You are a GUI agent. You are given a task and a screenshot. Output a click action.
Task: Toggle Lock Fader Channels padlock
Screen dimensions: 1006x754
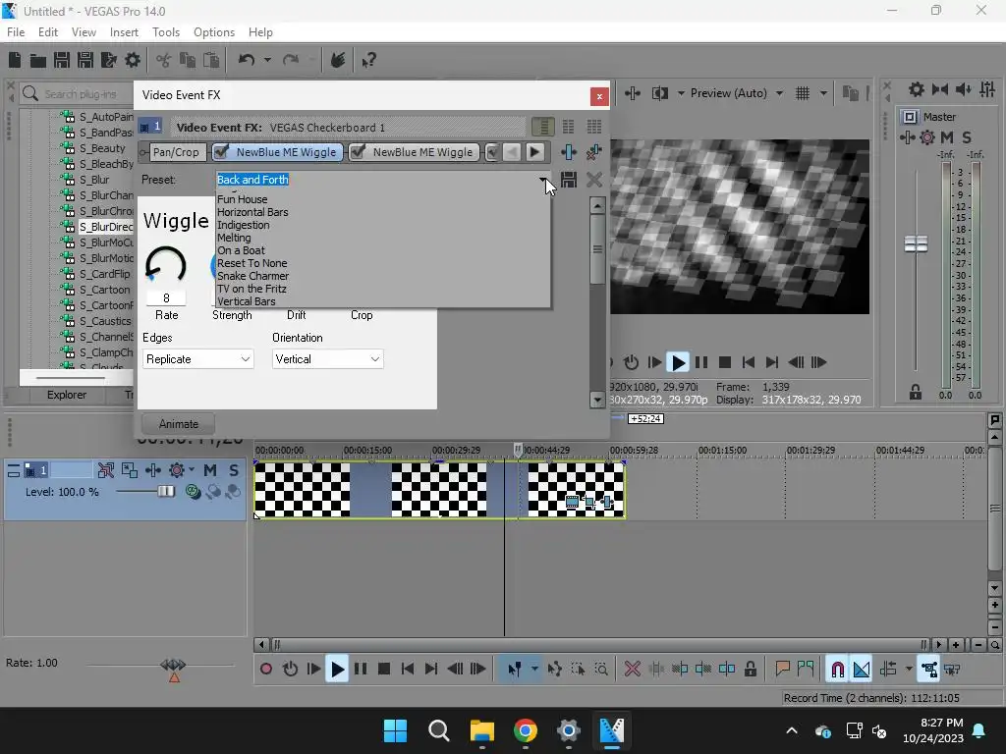click(x=916, y=392)
